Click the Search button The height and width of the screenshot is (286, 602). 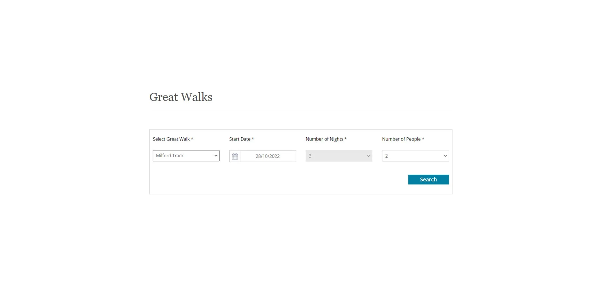428,179
